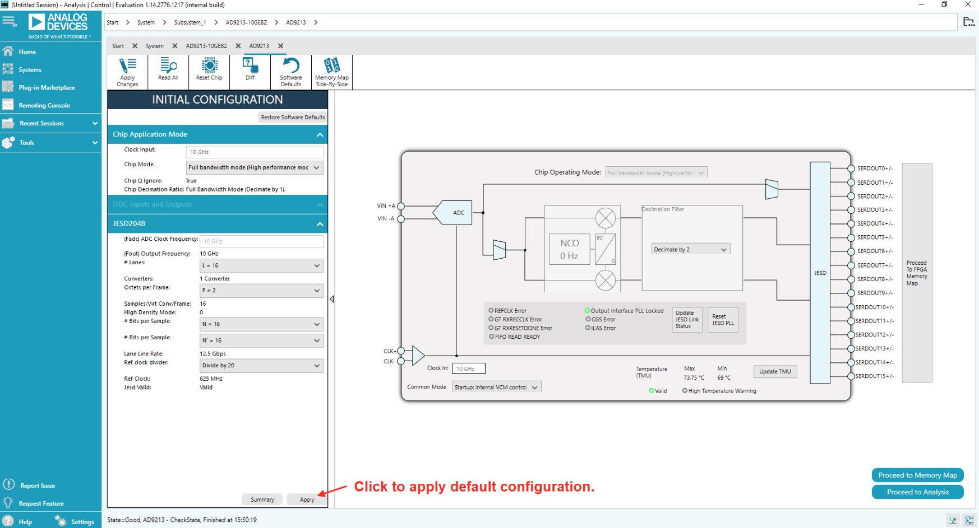Click the Apply Changes toolbar icon

pyautogui.click(x=127, y=72)
